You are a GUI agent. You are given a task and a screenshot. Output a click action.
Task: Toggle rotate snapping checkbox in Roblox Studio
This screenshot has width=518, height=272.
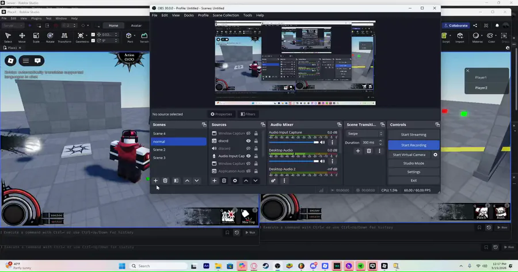pyautogui.click(x=93, y=41)
